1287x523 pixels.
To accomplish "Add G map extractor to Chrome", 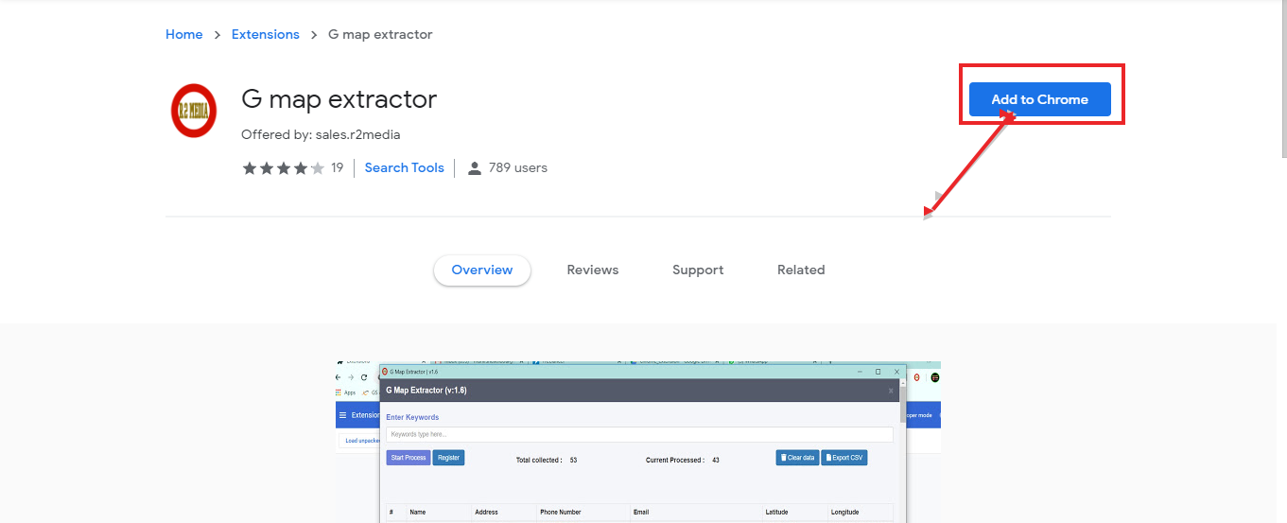I will (1039, 99).
